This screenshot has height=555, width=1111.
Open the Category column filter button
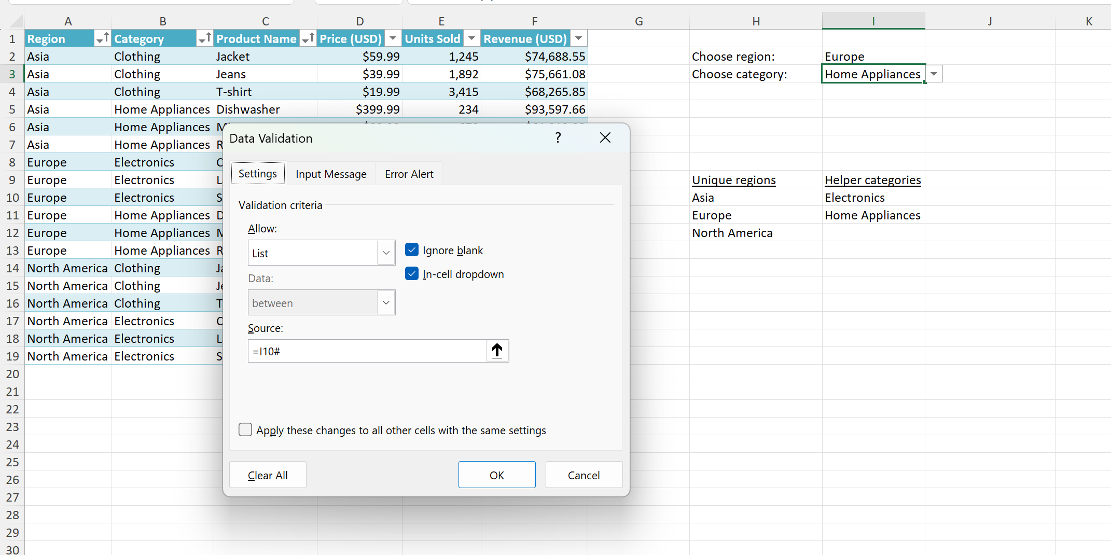pyautogui.click(x=204, y=39)
